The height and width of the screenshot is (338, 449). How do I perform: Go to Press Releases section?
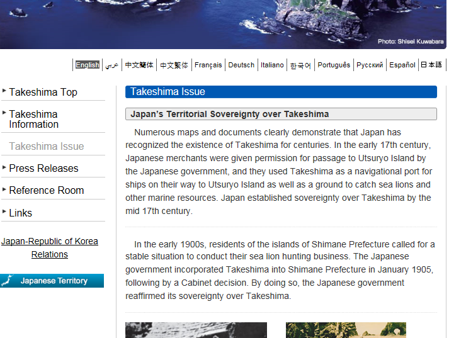pyautogui.click(x=43, y=168)
